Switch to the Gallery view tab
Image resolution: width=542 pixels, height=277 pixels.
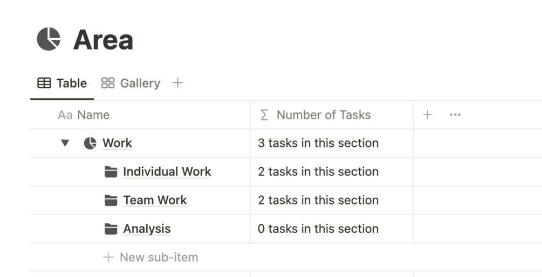click(x=131, y=83)
